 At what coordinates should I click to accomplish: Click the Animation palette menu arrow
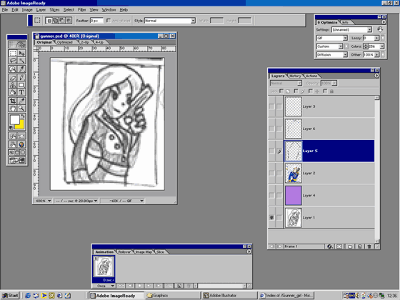pyautogui.click(x=249, y=251)
